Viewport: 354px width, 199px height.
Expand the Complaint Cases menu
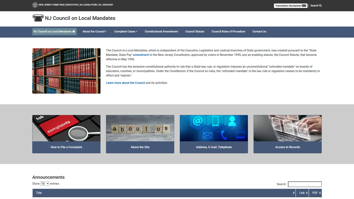click(126, 32)
